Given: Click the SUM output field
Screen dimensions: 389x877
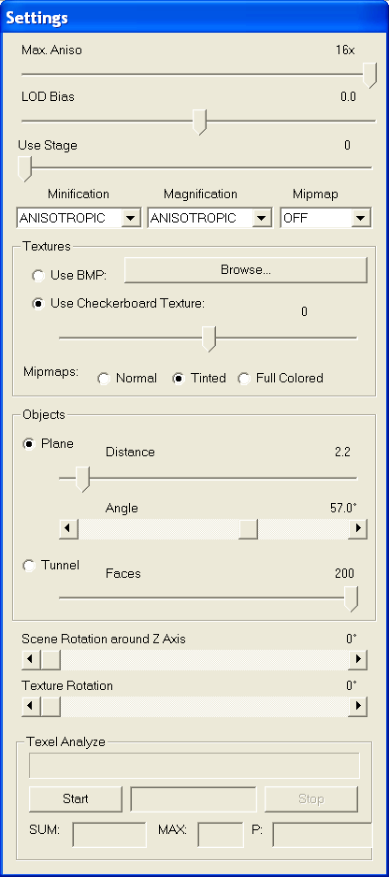Looking at the screenshot, I should [109, 835].
